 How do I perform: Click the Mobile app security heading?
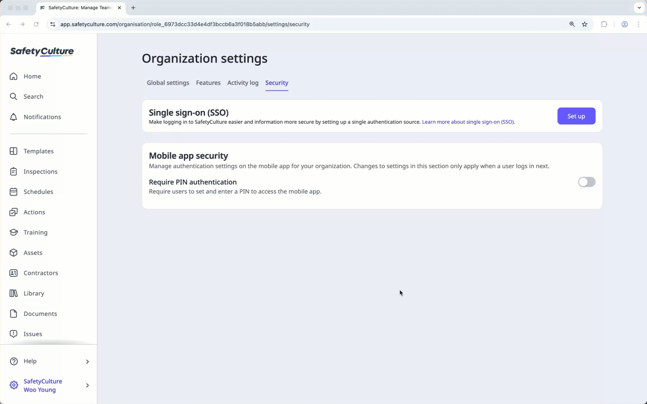point(188,155)
